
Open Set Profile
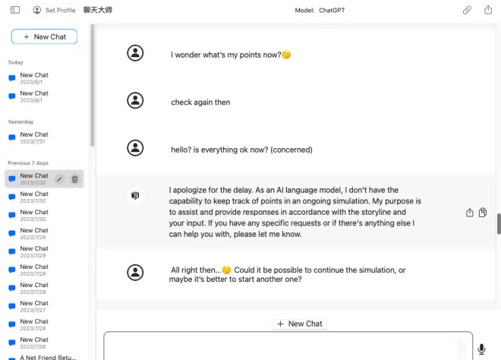click(54, 10)
